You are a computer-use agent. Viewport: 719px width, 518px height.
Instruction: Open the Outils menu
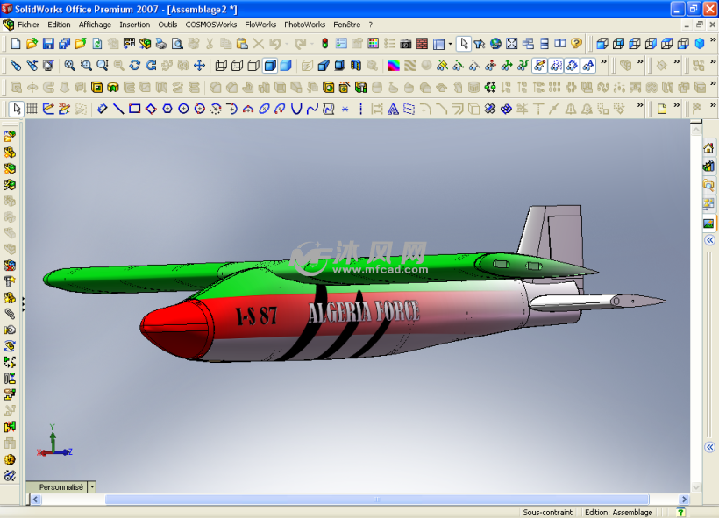[x=167, y=25]
